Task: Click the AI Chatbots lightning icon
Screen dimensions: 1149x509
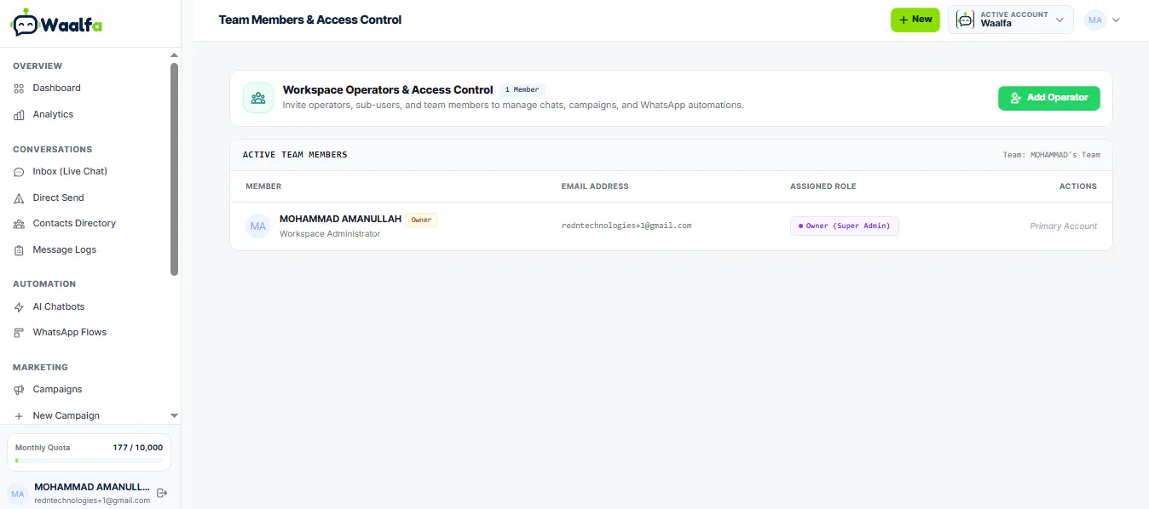Action: pos(19,307)
